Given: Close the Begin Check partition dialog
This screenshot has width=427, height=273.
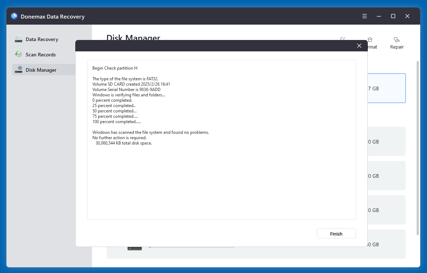Looking at the screenshot, I should pyautogui.click(x=359, y=46).
